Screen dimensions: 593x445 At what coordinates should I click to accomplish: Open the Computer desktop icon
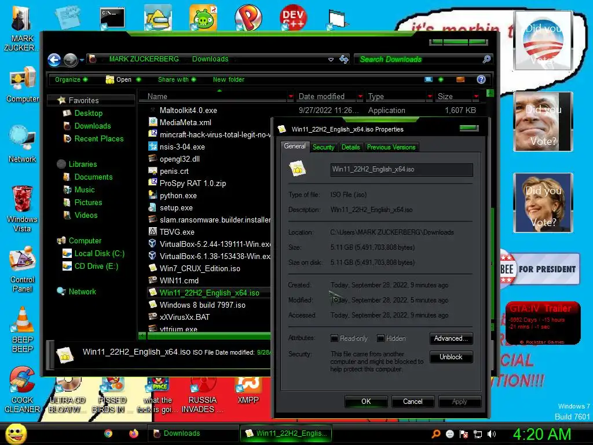point(23,85)
